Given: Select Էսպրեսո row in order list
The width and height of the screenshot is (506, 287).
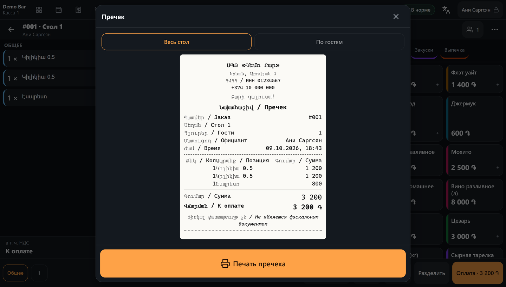Looking at the screenshot, I should [49, 97].
